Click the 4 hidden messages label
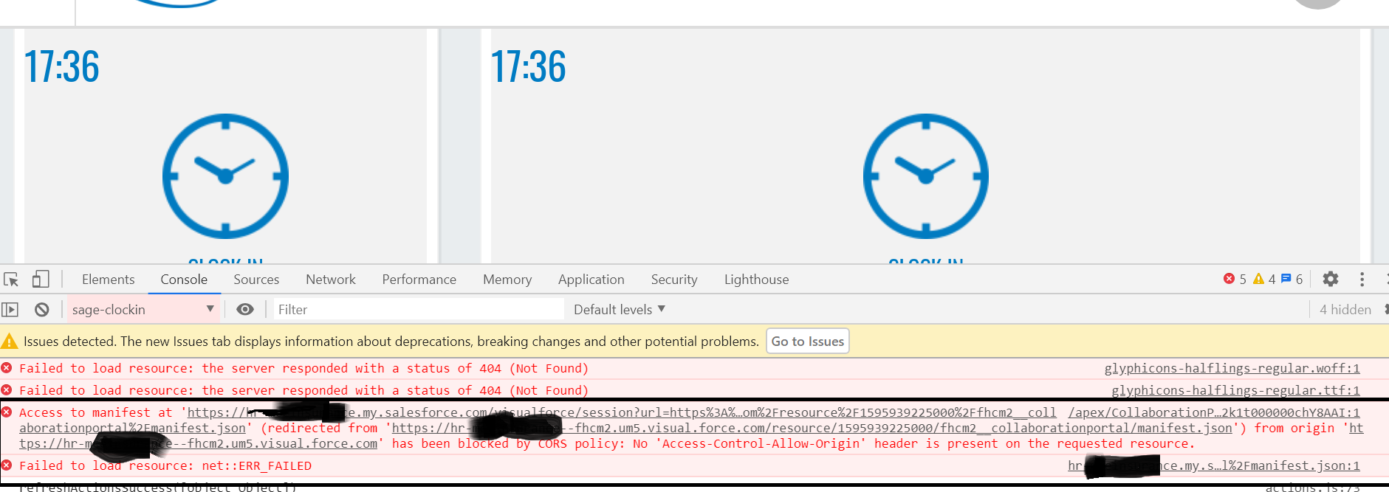 pyautogui.click(x=1345, y=310)
